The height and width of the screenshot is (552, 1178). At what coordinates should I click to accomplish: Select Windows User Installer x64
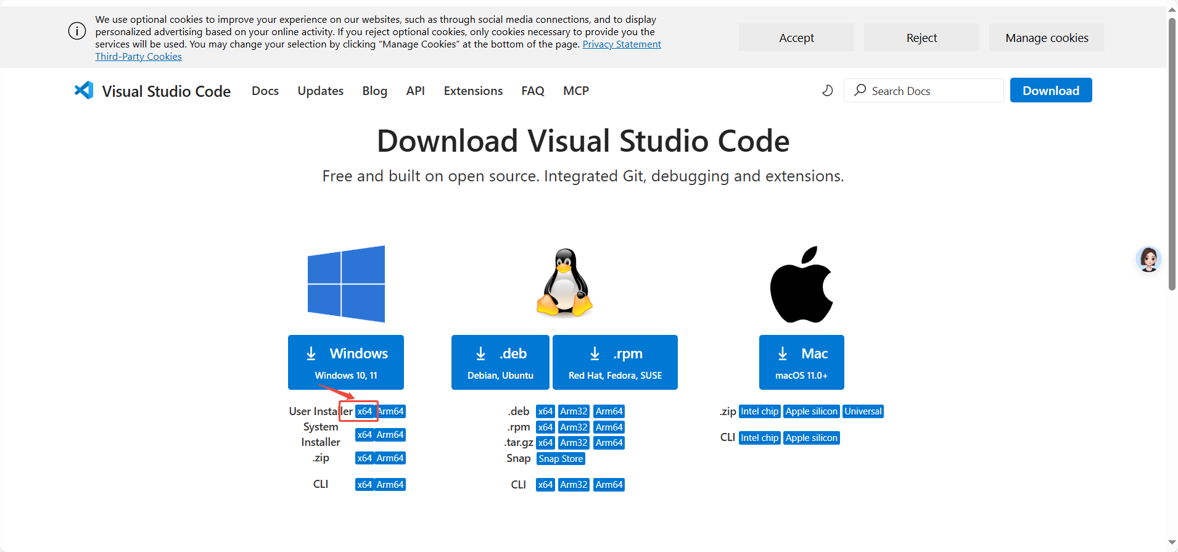click(365, 411)
